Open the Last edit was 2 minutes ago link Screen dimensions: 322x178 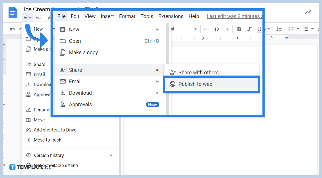coord(235,16)
